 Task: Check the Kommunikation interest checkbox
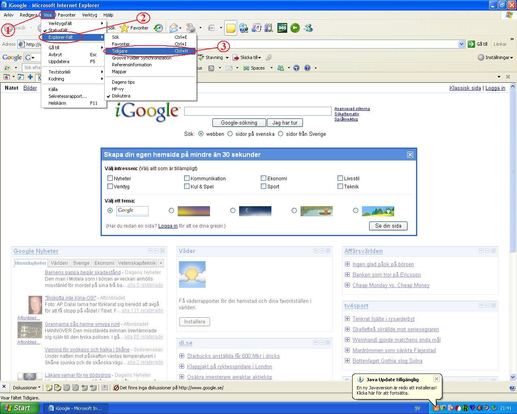[187, 178]
